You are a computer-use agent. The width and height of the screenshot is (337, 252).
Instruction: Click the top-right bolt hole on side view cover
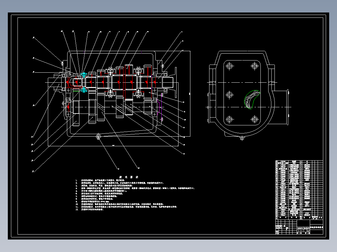coord(255,65)
